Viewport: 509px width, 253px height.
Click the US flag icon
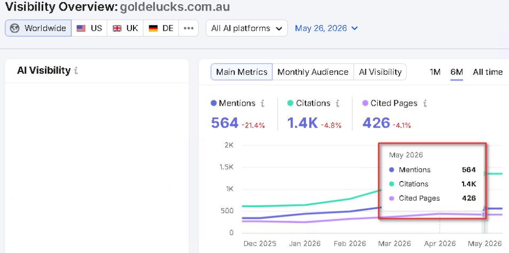(x=81, y=28)
